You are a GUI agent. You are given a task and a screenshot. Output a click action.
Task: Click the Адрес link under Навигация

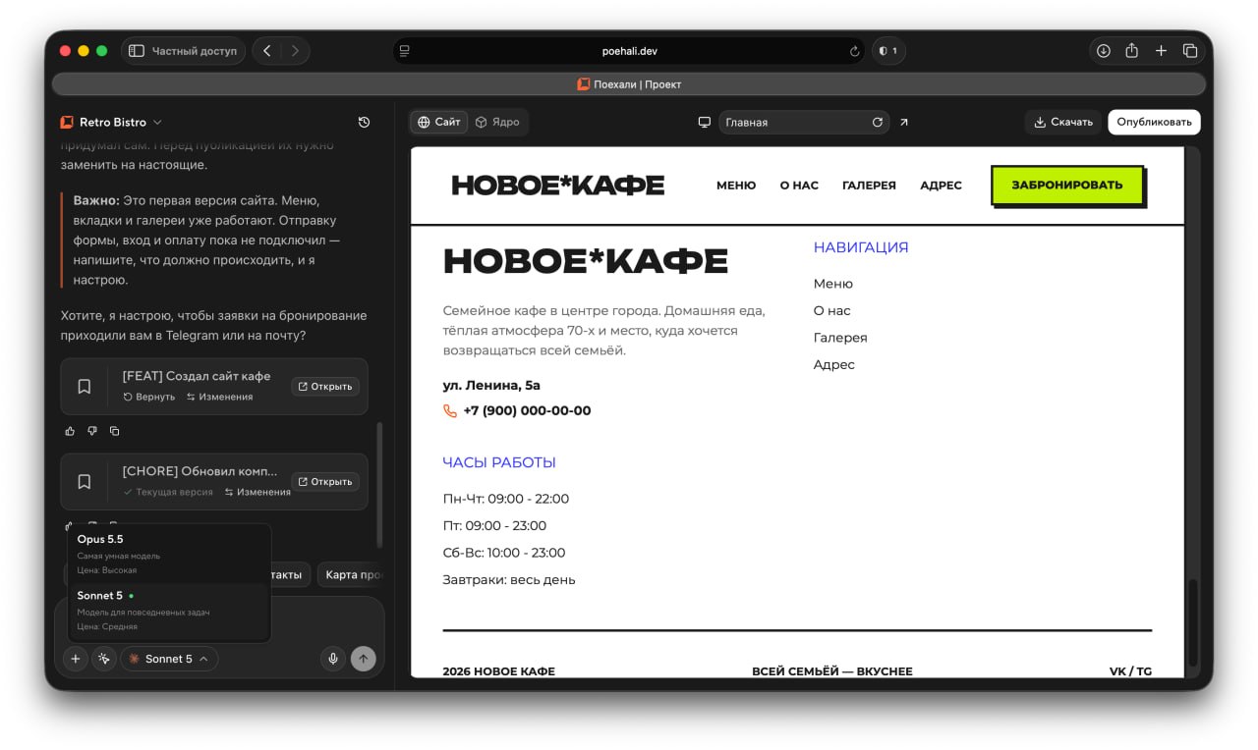tap(834, 365)
